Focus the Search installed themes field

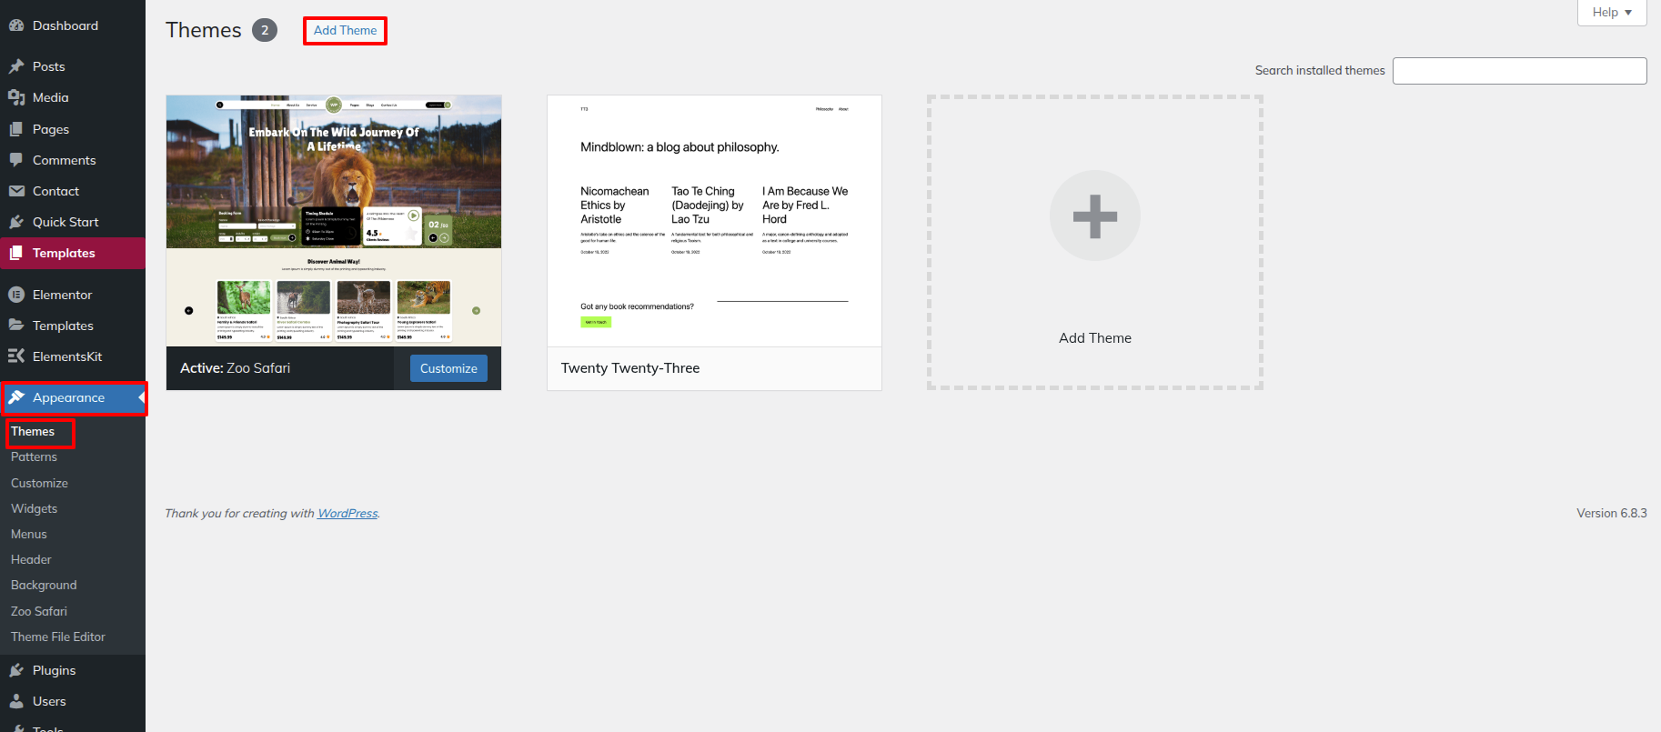click(1519, 71)
